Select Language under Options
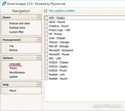This screenshot has width=125, height=111. click(15, 64)
